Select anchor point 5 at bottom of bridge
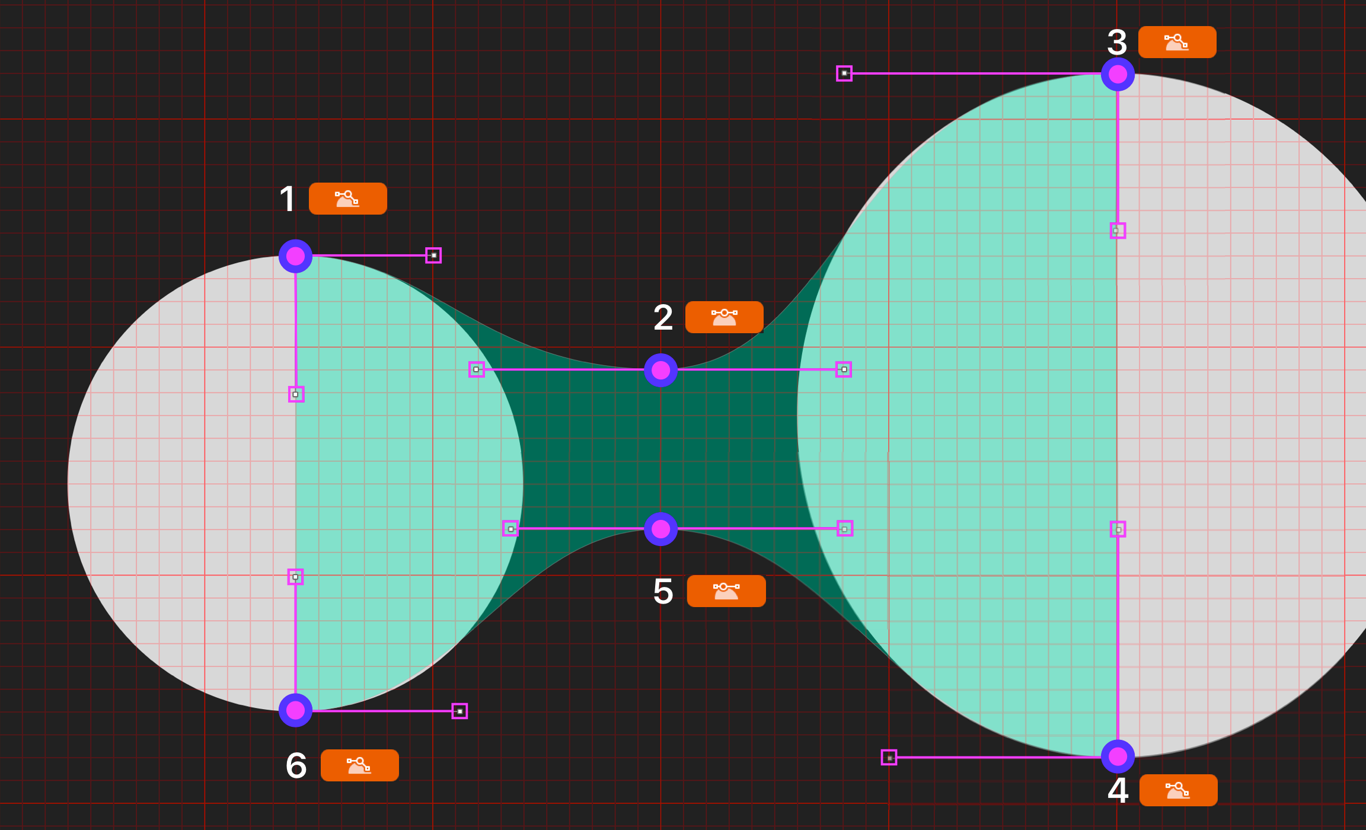 tap(660, 529)
